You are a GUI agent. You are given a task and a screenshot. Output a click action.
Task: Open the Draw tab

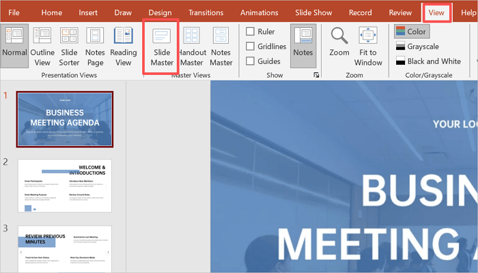(x=123, y=12)
